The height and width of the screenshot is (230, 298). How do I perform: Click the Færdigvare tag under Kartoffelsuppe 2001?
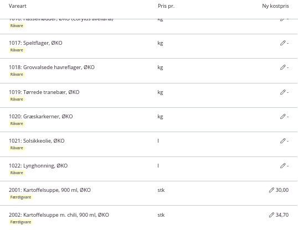pyautogui.click(x=20, y=197)
